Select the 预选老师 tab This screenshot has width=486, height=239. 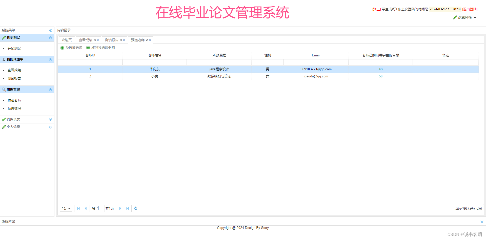point(138,40)
